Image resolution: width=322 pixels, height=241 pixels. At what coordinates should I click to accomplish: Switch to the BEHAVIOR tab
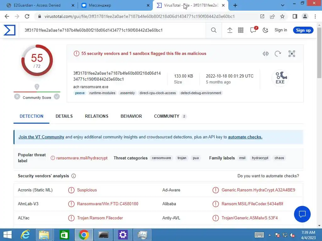[131, 116]
